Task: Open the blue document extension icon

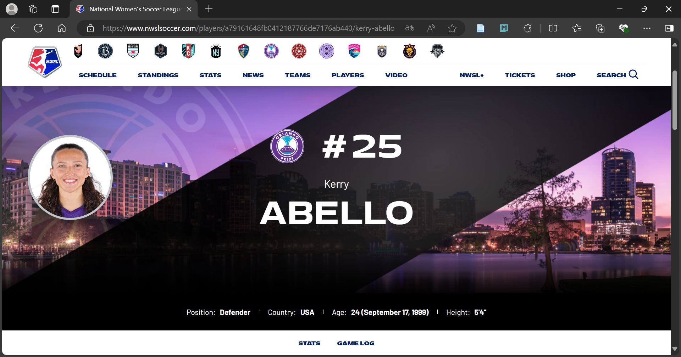Action: [481, 28]
